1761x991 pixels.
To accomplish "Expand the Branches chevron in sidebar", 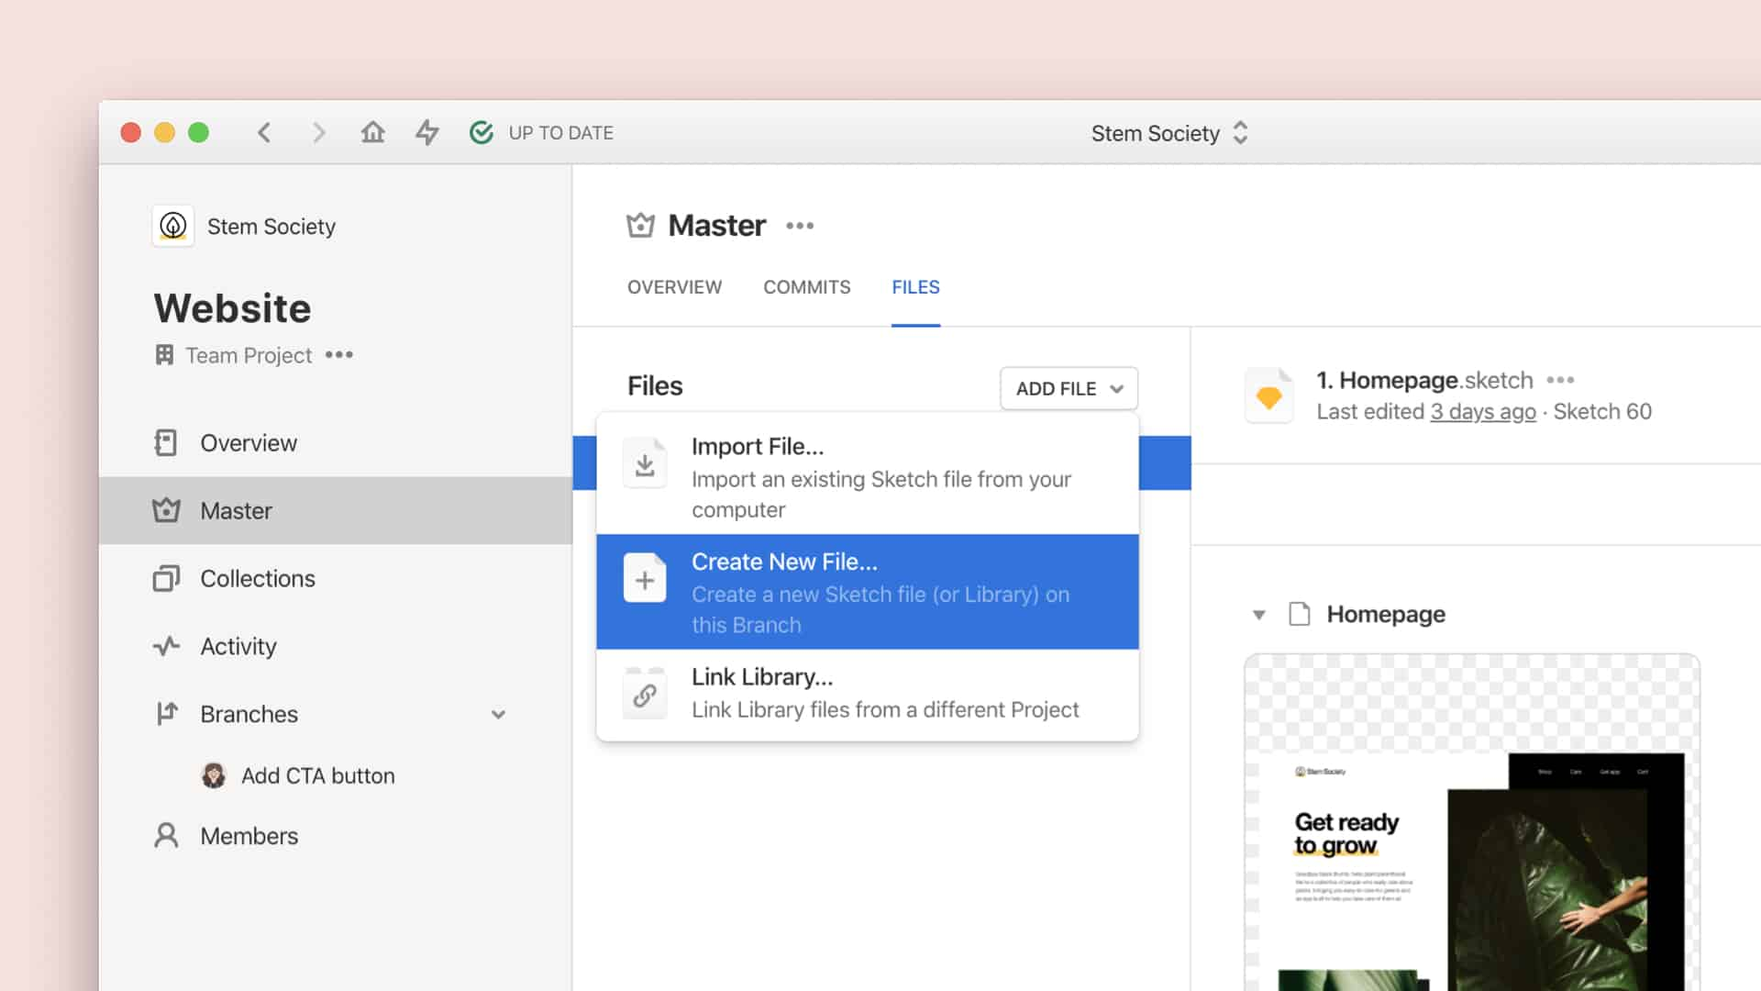I will [x=498, y=715].
